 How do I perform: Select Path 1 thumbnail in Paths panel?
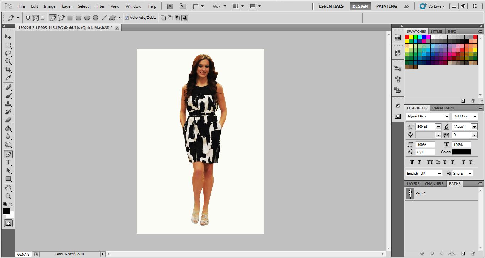point(410,193)
